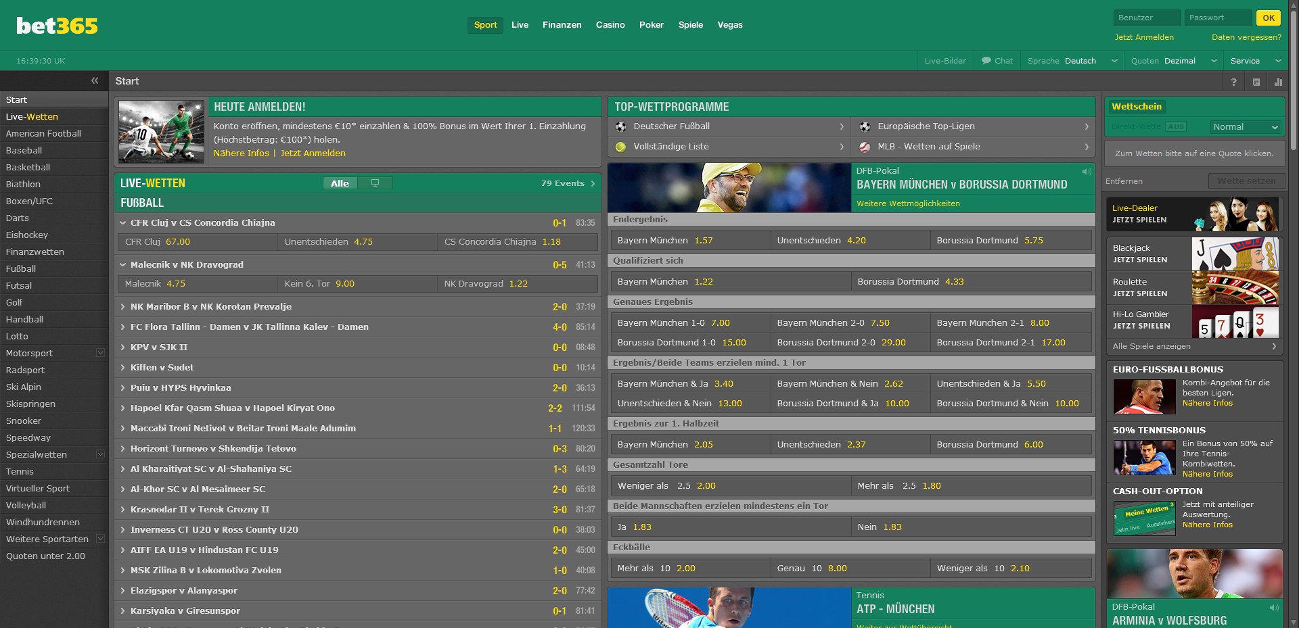
Task: Click the baseball icon beside MLB - Wetten
Action: (x=865, y=147)
